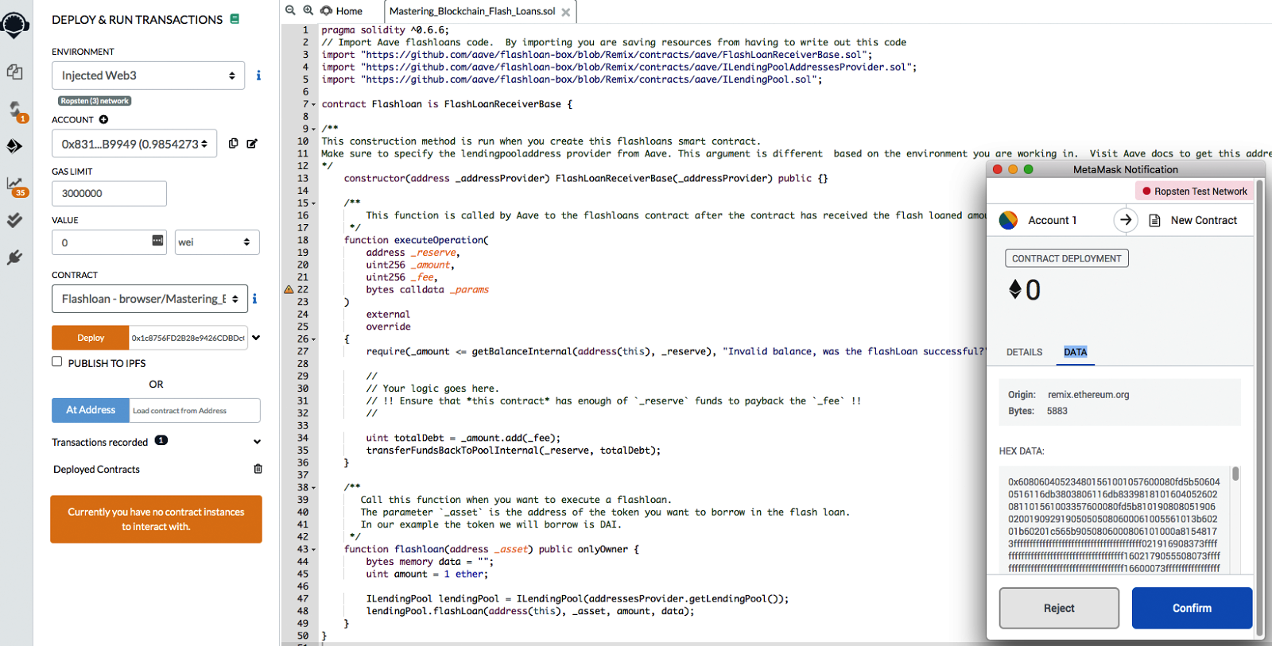The height and width of the screenshot is (646, 1272).
Task: Zoom in the editor with magnifier plus
Action: (308, 10)
